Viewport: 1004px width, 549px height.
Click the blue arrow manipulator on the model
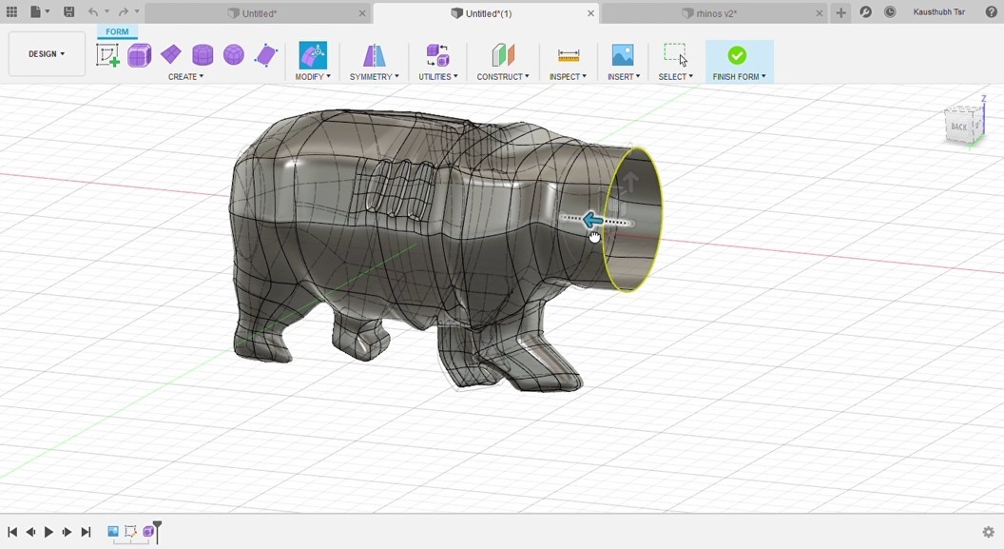pos(592,221)
